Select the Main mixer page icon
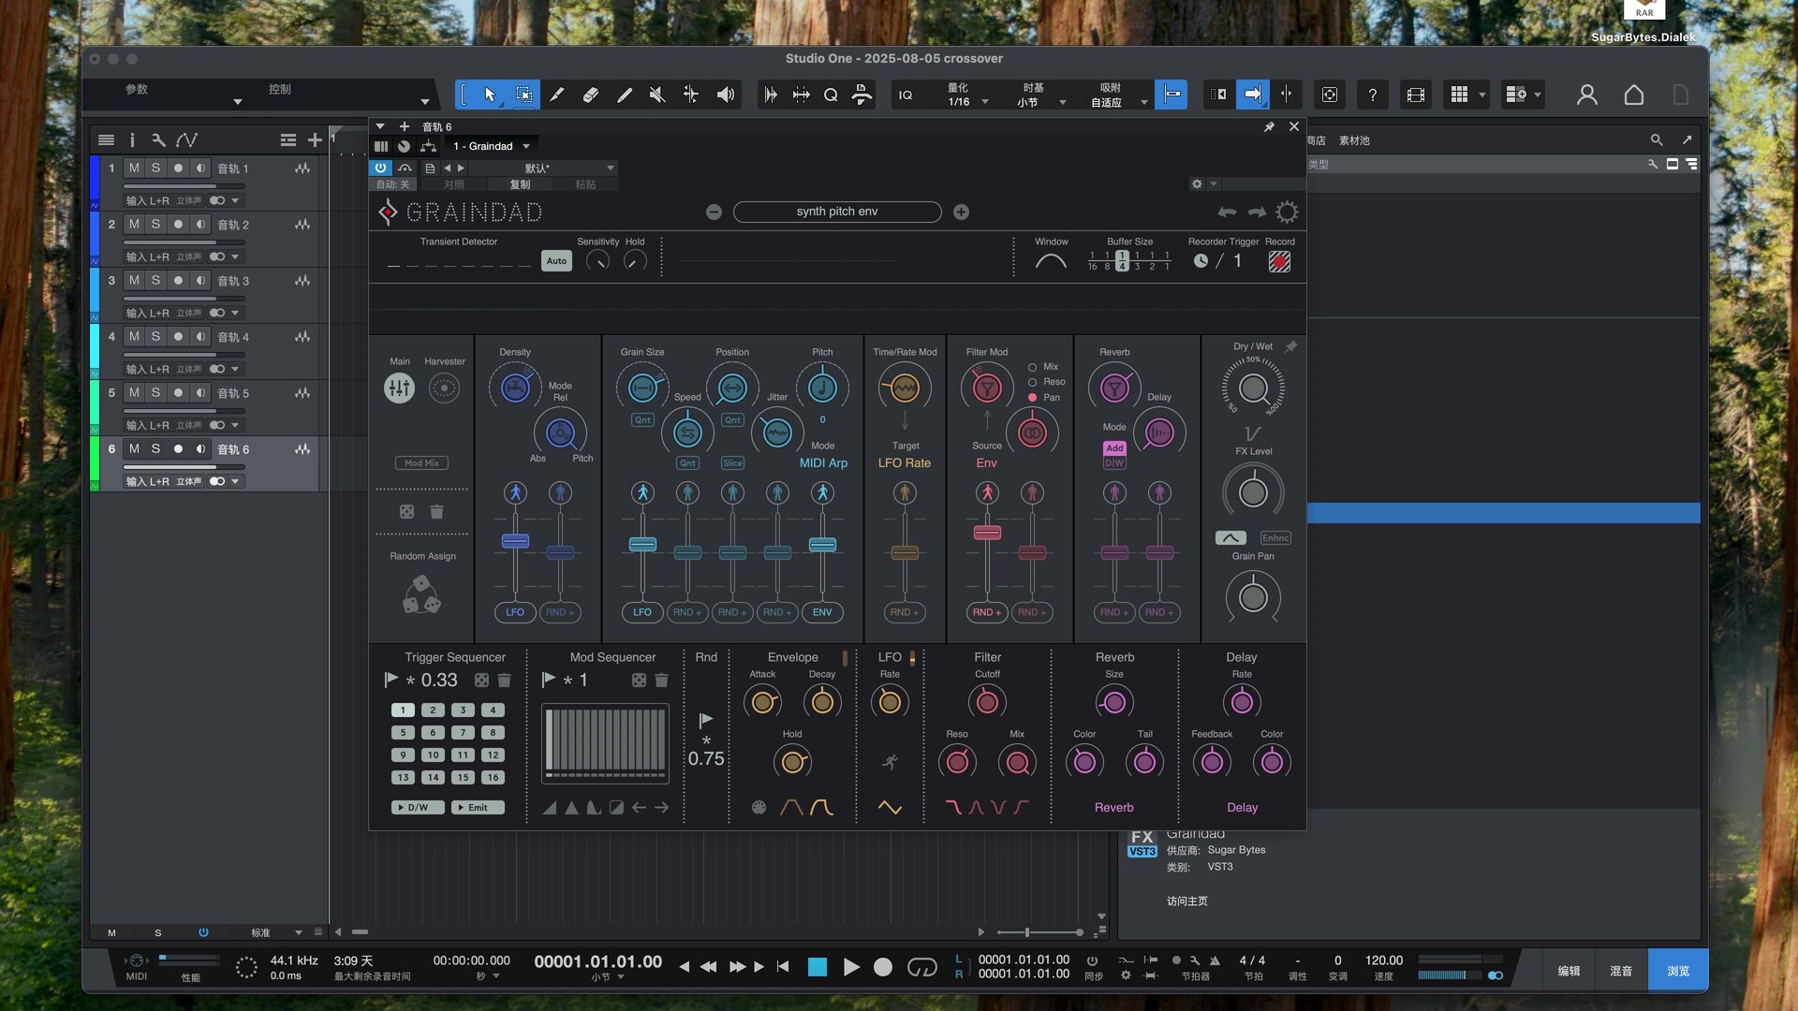This screenshot has width=1798, height=1011. click(x=399, y=388)
